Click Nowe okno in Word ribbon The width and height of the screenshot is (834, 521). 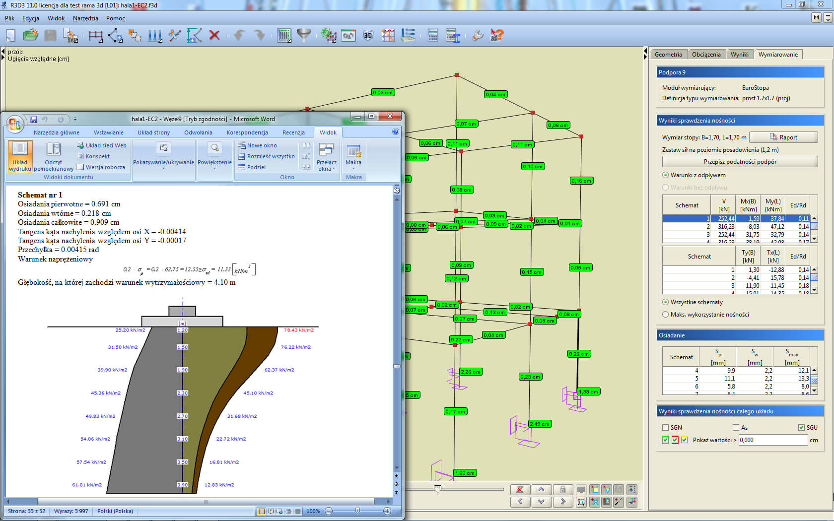pos(257,145)
